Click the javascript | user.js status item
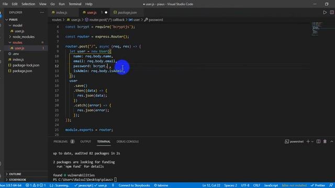 coord(91,185)
